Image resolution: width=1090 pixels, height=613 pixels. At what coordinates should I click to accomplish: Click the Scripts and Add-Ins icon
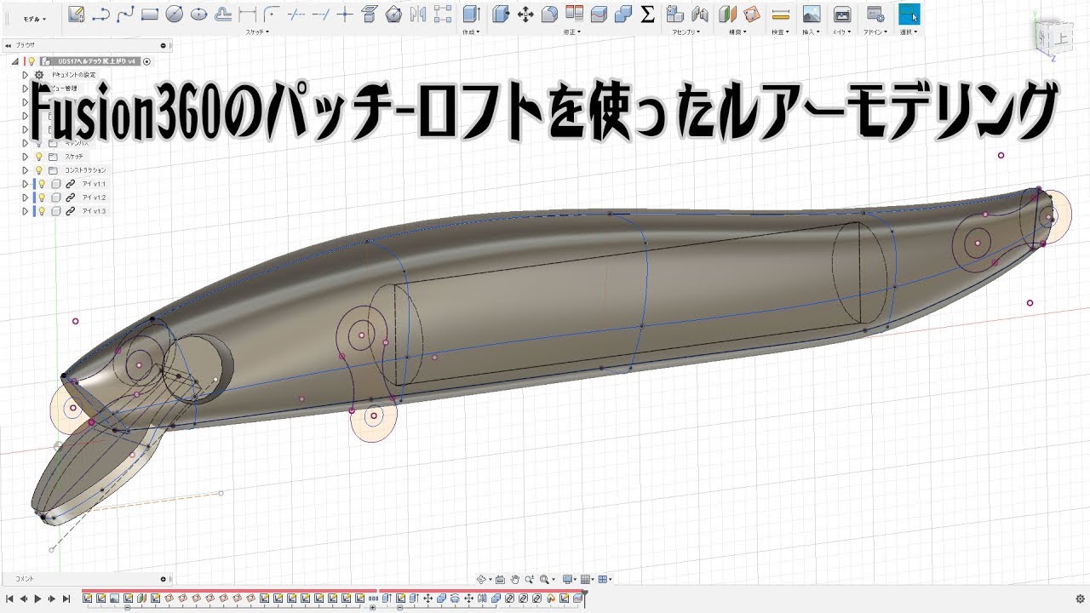875,14
